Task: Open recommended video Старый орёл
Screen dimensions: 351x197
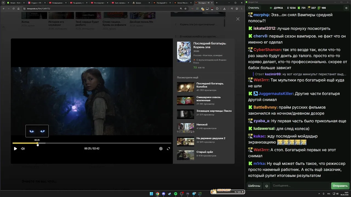Action: (x=205, y=155)
